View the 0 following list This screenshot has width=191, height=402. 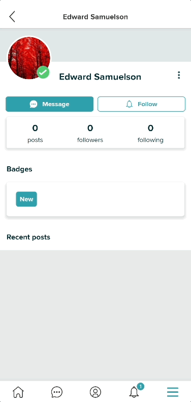(x=150, y=133)
